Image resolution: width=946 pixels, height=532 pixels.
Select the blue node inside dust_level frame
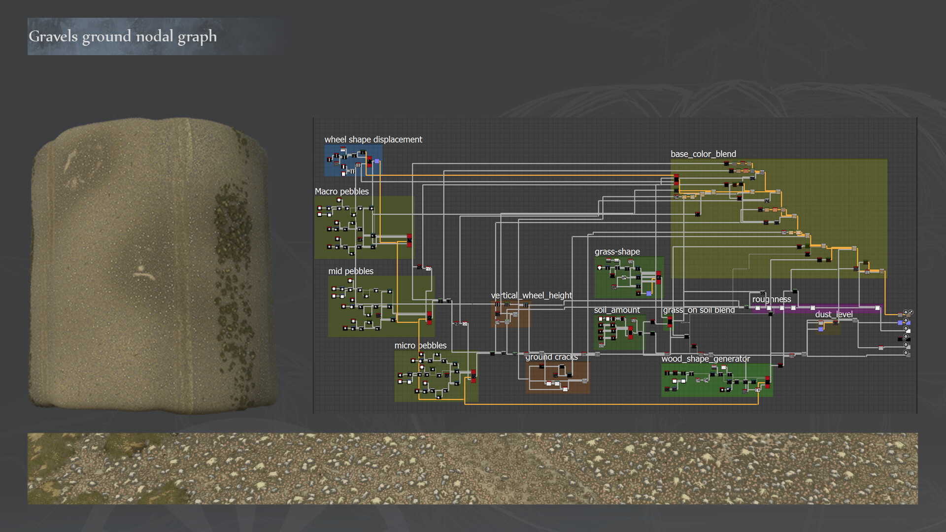[x=821, y=329]
